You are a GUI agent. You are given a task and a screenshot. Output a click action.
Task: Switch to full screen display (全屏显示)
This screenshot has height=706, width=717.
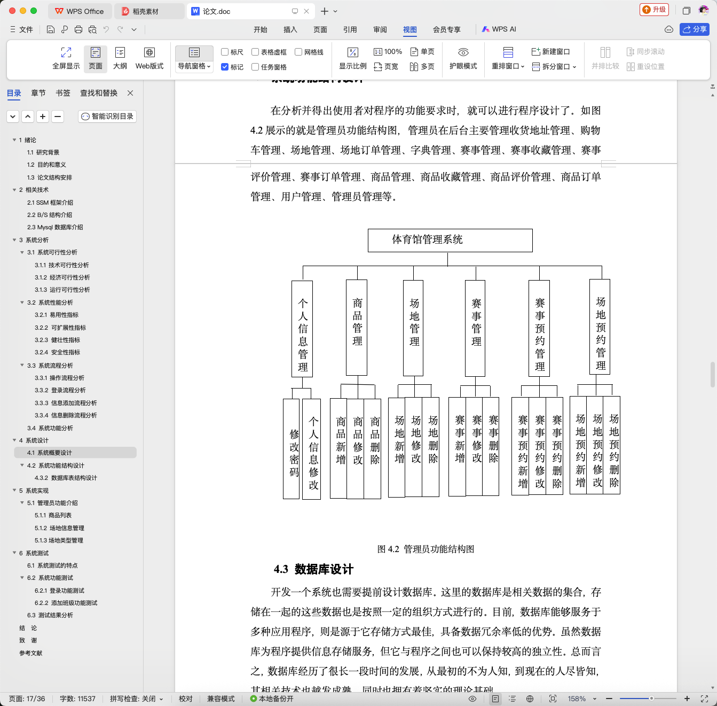(x=66, y=58)
